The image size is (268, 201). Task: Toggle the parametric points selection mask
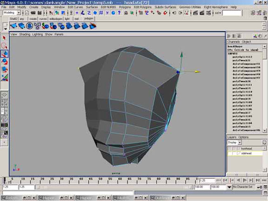(83, 13)
